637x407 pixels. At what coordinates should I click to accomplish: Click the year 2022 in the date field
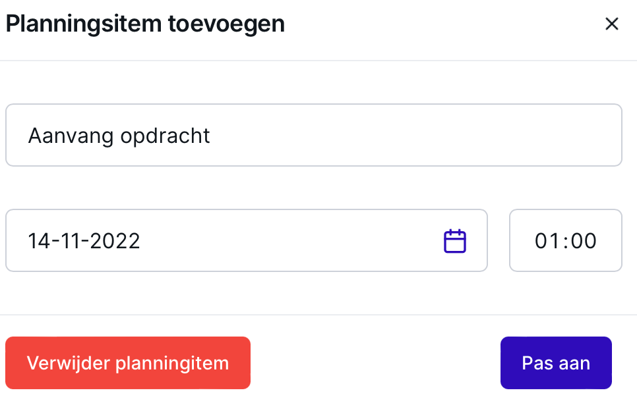pyautogui.click(x=115, y=240)
